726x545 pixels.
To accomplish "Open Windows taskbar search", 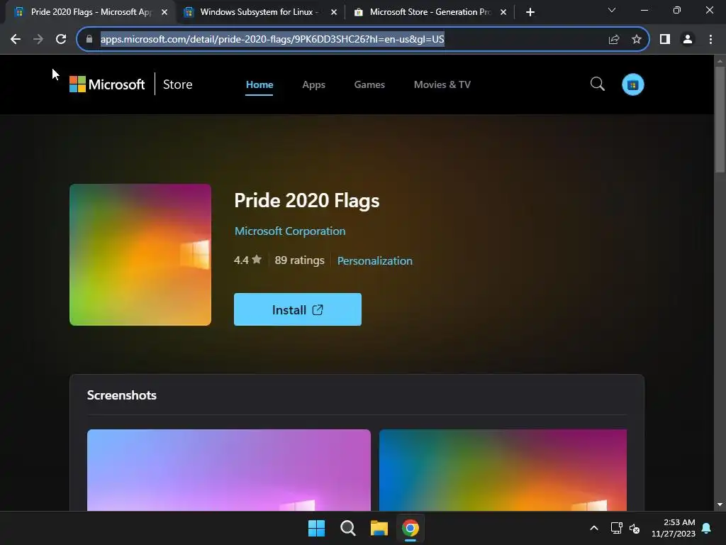I will click(x=347, y=528).
